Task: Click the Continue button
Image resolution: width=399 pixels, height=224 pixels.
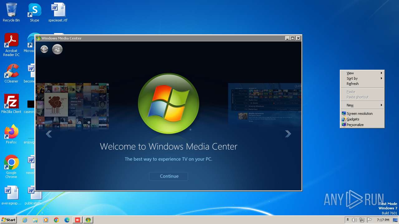Action: pos(168,176)
